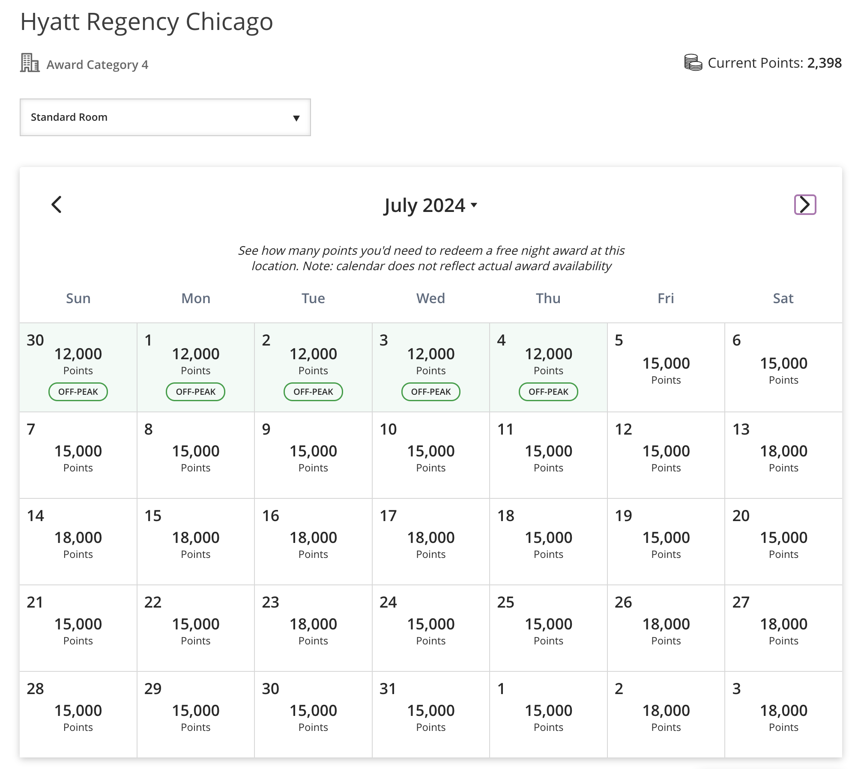Advance to next month with right chevron

pos(805,205)
